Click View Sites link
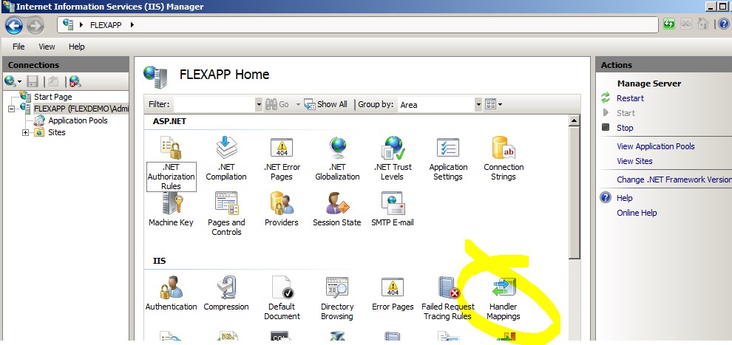 pos(634,161)
